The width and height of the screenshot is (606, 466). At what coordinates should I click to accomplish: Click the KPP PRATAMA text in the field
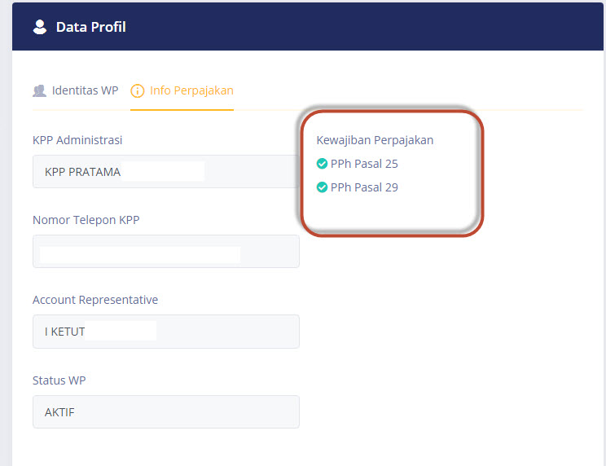point(82,172)
